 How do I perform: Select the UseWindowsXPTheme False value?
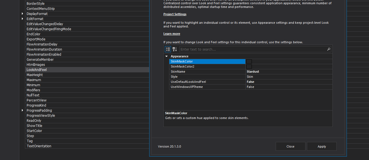(250, 87)
